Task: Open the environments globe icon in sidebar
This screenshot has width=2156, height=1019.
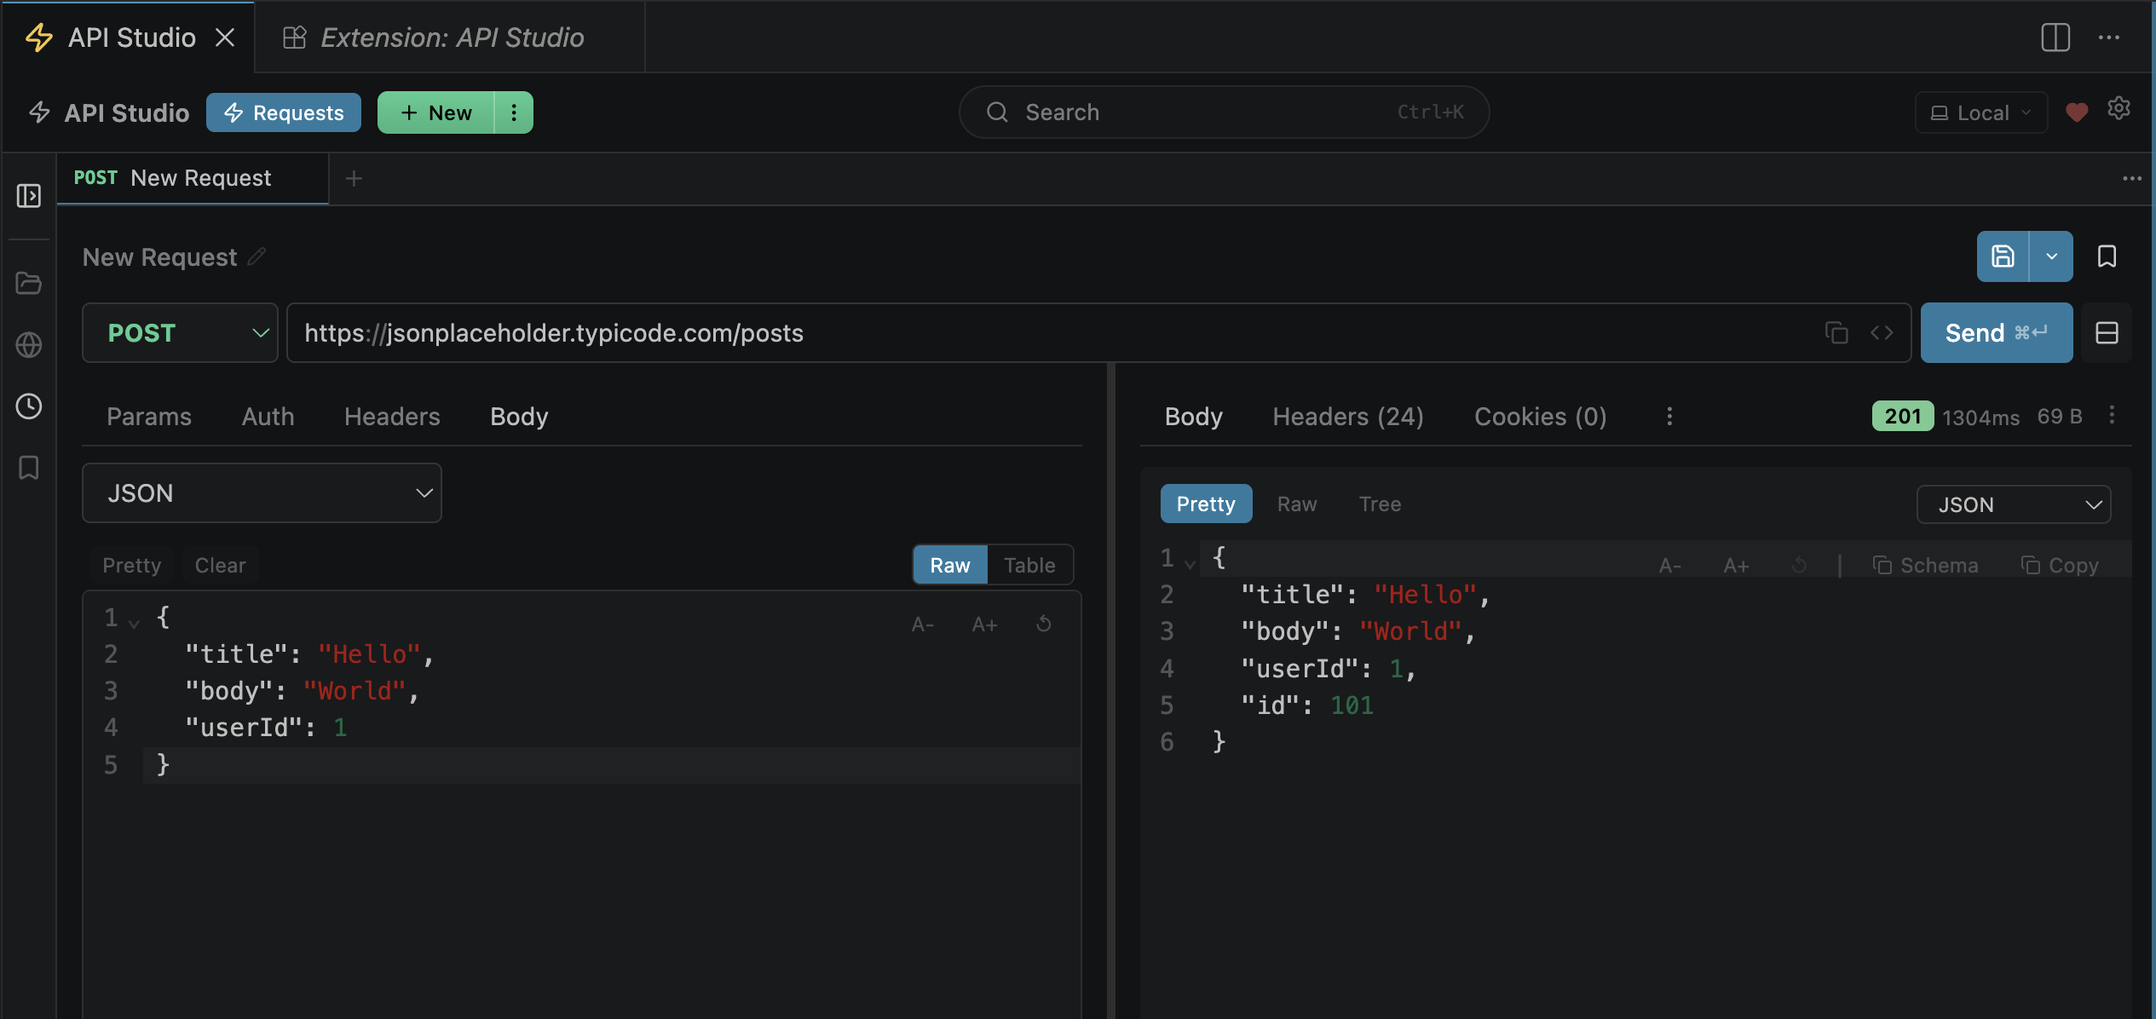Action: [x=29, y=345]
